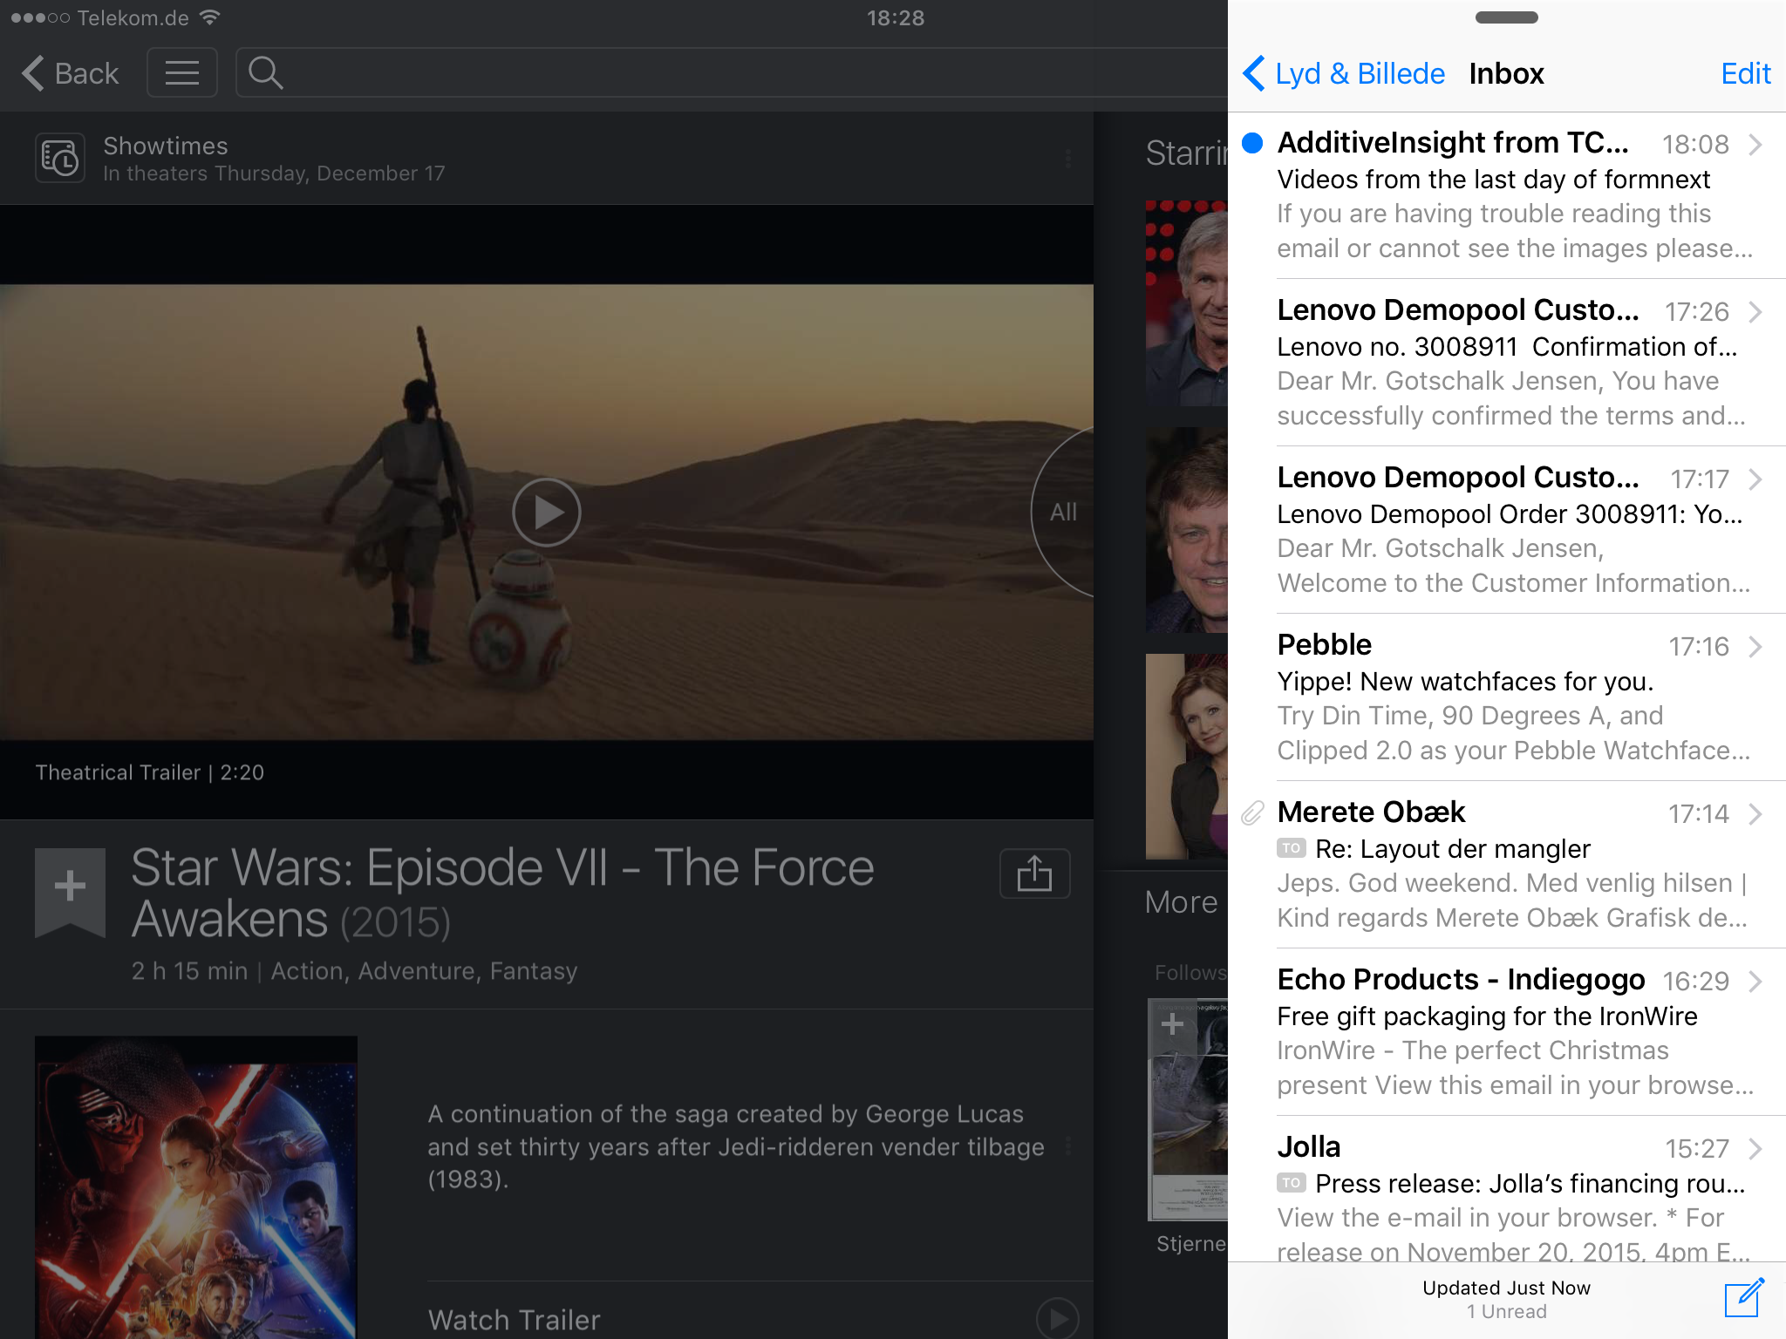Click Edit in the Inbox header
The width and height of the screenshot is (1786, 1339).
pyautogui.click(x=1745, y=73)
